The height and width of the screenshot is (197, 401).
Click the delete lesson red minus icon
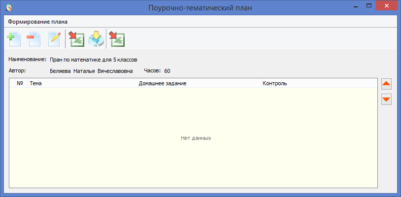pyautogui.click(x=33, y=39)
